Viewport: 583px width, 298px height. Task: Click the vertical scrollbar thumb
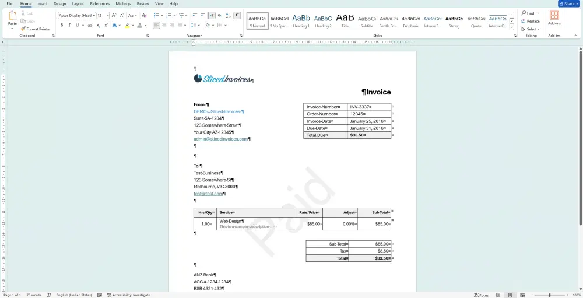click(581, 138)
